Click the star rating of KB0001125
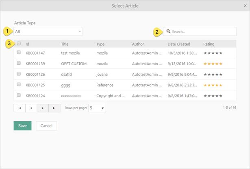Screen dimensions: 250x169 point(213,85)
